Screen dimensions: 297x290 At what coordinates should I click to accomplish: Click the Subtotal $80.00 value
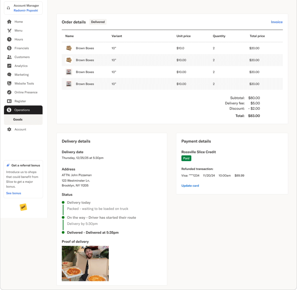tap(254, 98)
